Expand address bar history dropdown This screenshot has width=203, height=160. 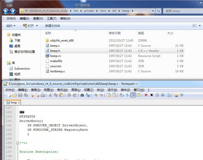click(153, 11)
